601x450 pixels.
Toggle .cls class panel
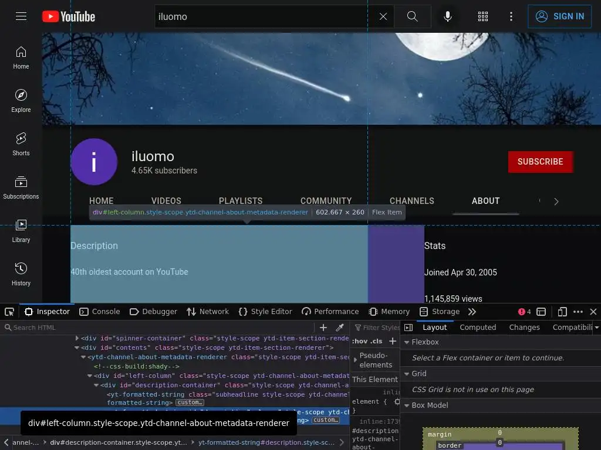point(376,341)
